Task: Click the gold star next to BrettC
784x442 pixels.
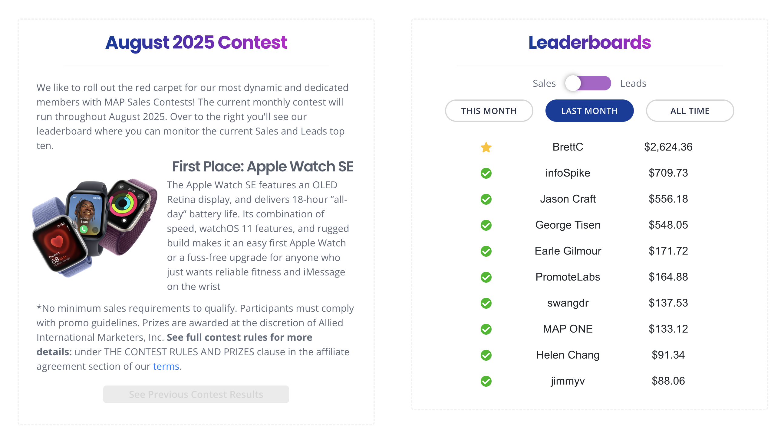Action: (486, 148)
